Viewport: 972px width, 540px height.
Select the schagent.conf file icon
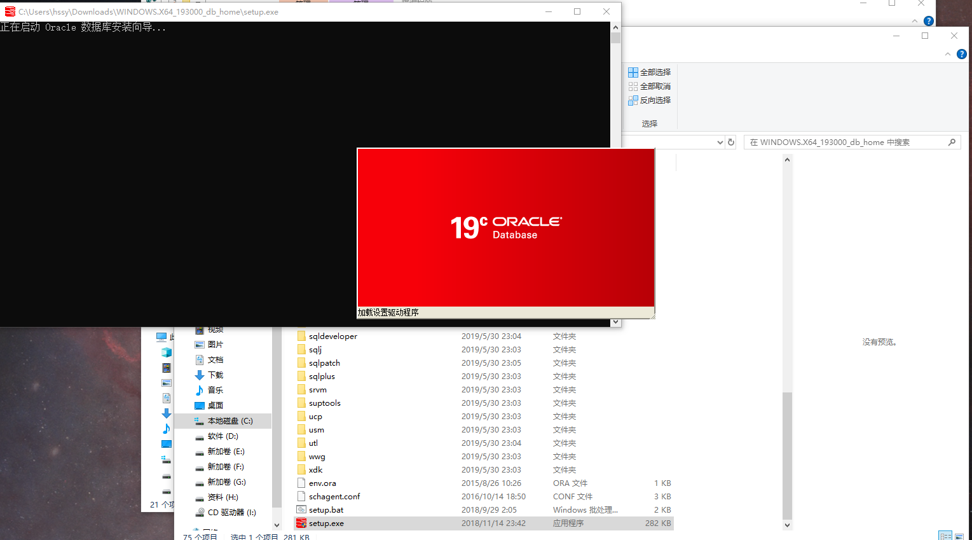301,497
